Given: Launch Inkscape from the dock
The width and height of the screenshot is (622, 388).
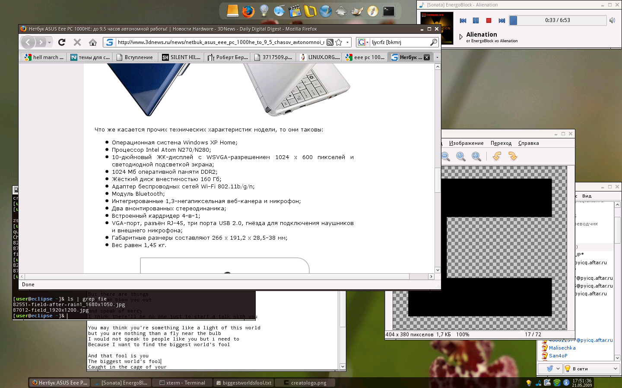Looking at the screenshot, I should pos(341,11).
